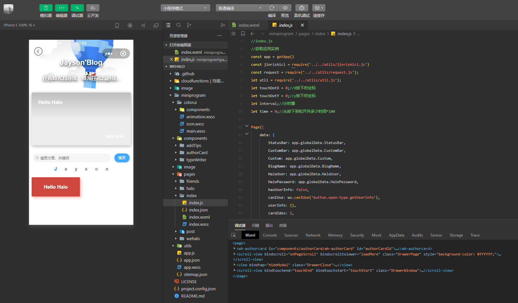Expand the authorCard folder
Image resolution: width=518 pixels, height=303 pixels.
[x=197, y=153]
